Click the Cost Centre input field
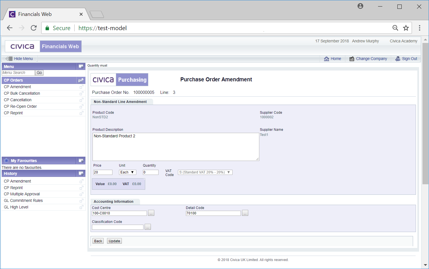The image size is (429, 269). click(119, 213)
